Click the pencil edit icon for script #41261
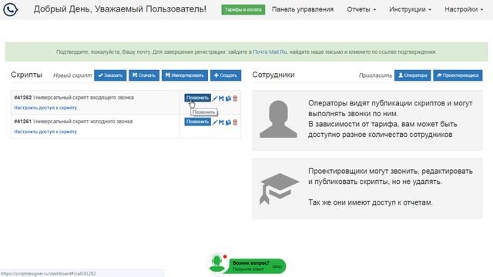Image resolution: width=493 pixels, height=277 pixels. pyautogui.click(x=215, y=122)
